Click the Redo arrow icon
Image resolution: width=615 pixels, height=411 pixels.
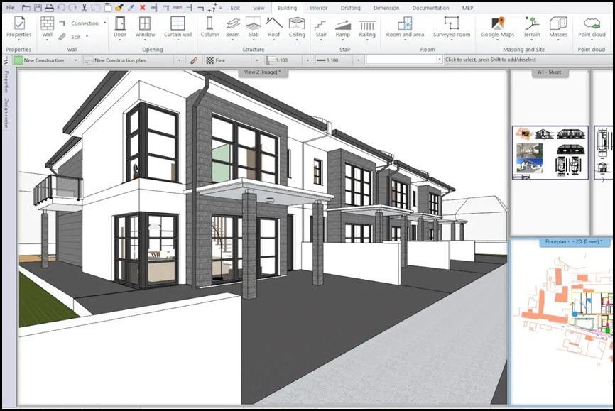[x=72, y=7]
